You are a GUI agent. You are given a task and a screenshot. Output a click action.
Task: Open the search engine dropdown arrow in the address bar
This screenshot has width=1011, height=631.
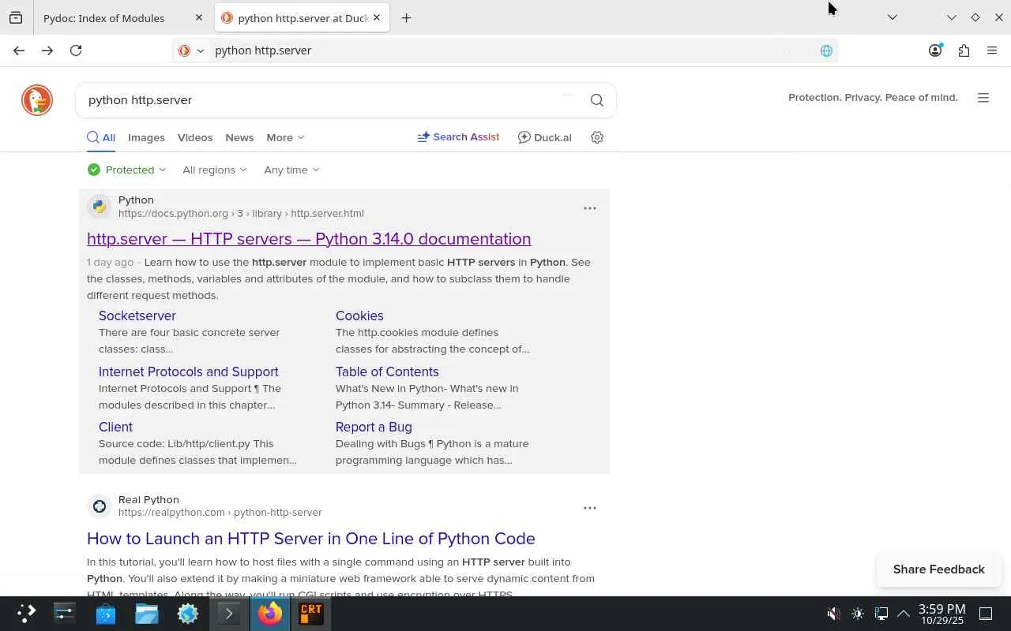pos(200,50)
